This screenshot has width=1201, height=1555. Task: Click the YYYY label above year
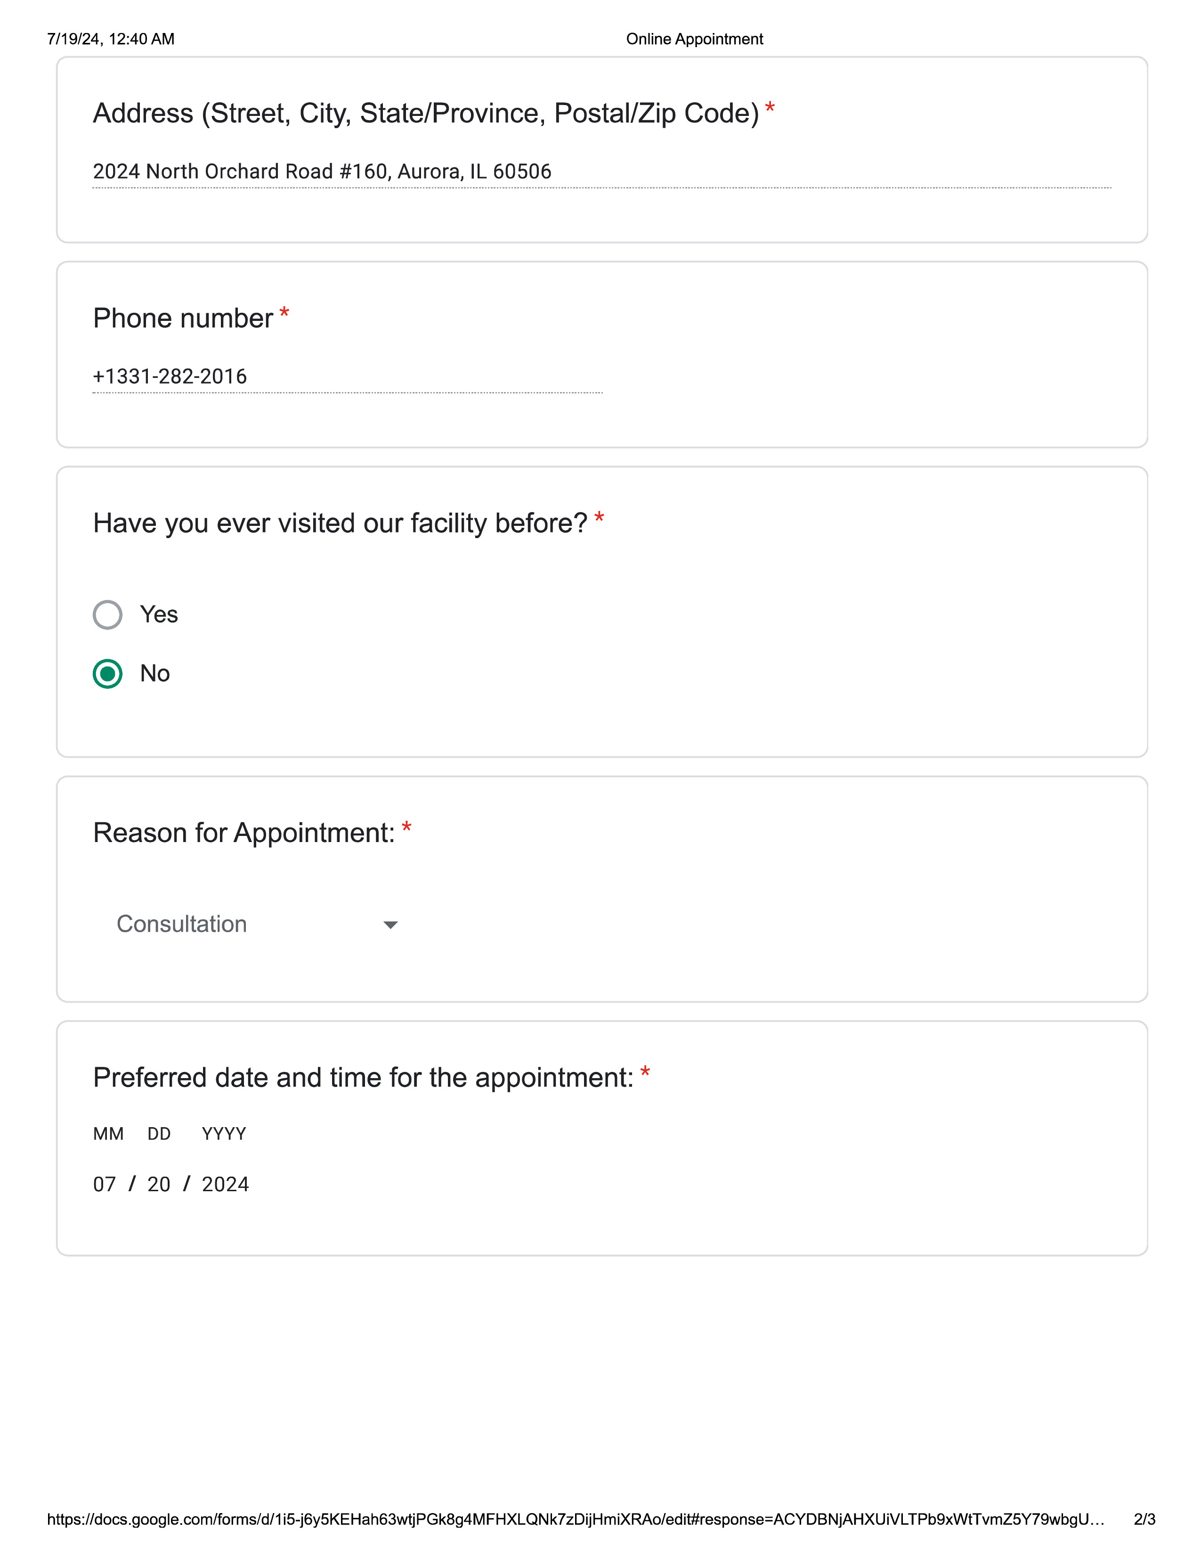(223, 1133)
